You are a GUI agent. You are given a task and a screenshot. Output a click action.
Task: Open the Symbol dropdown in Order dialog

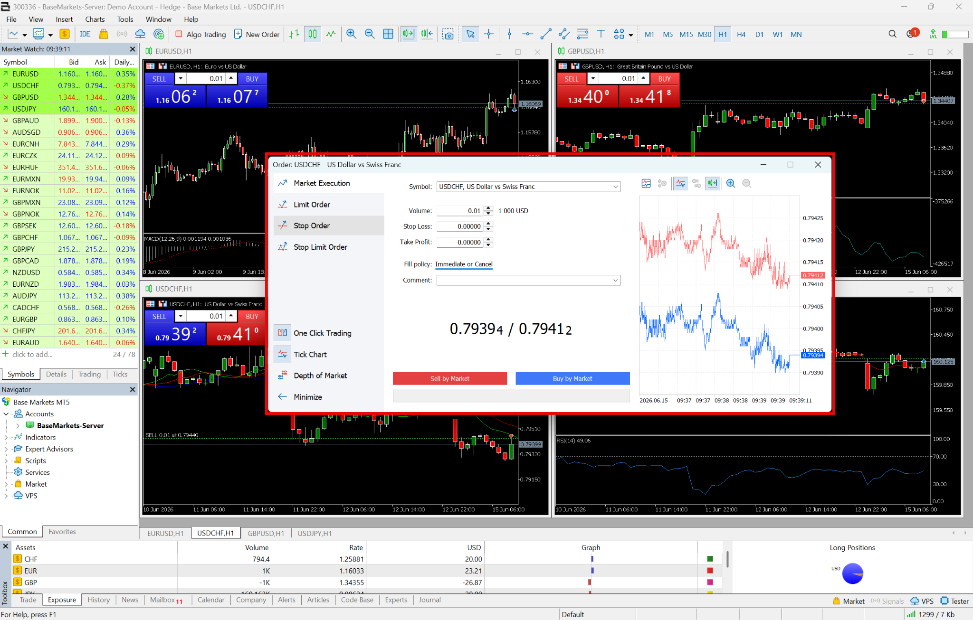(616, 187)
